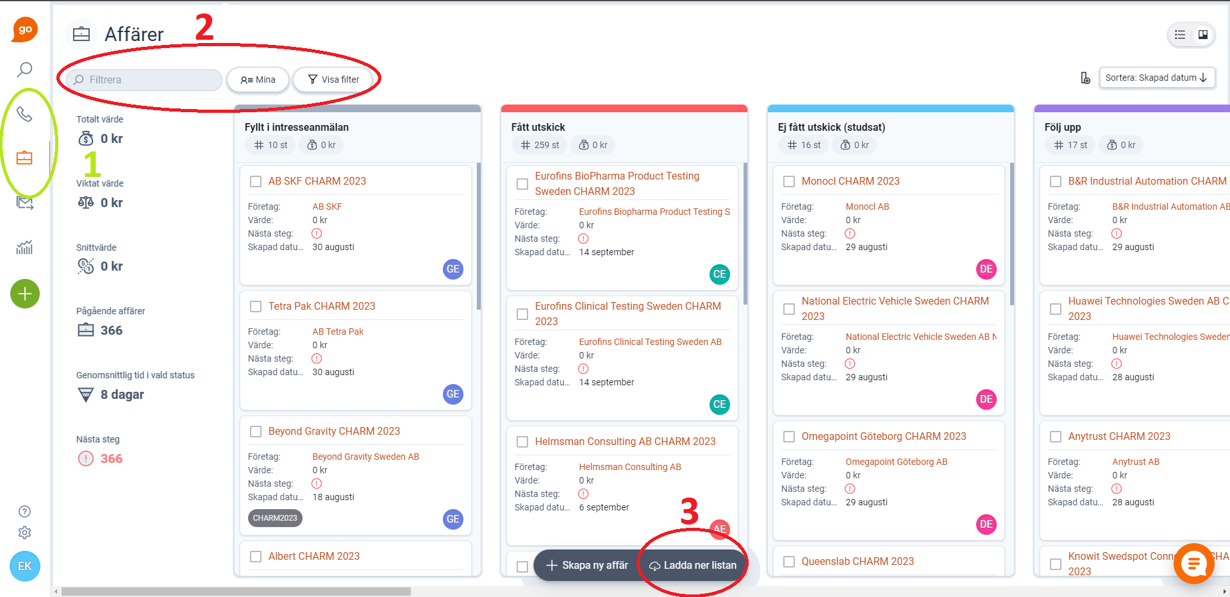Toggle the Mina filter button
The image size is (1230, 597).
point(258,80)
